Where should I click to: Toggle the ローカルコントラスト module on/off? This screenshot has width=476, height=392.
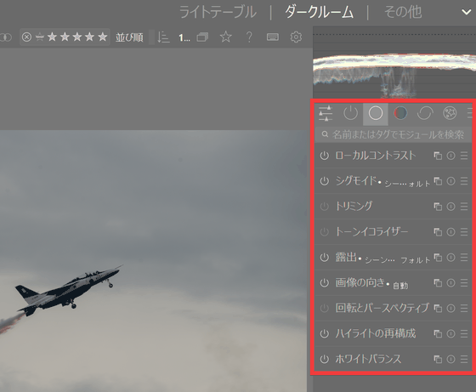324,156
